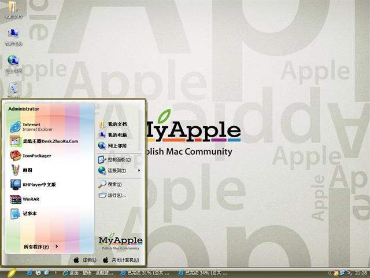
Task: Click third quick launch icon on taskbar
Action: [47, 273]
